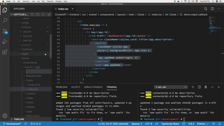This screenshot has height=126, width=224.
Task: Open editor More Actions menu
Action: tap(219, 9)
